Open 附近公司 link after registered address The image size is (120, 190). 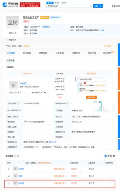point(52,142)
